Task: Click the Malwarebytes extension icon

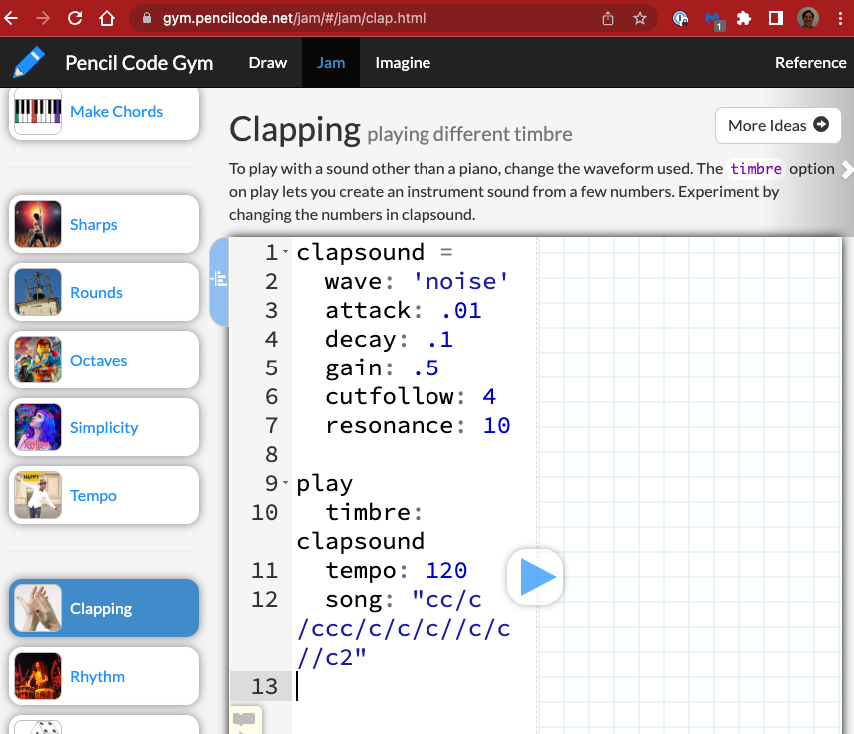Action: (713, 18)
